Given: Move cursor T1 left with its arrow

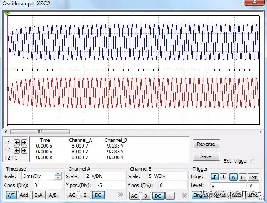Looking at the screenshot, I should click(17, 143).
